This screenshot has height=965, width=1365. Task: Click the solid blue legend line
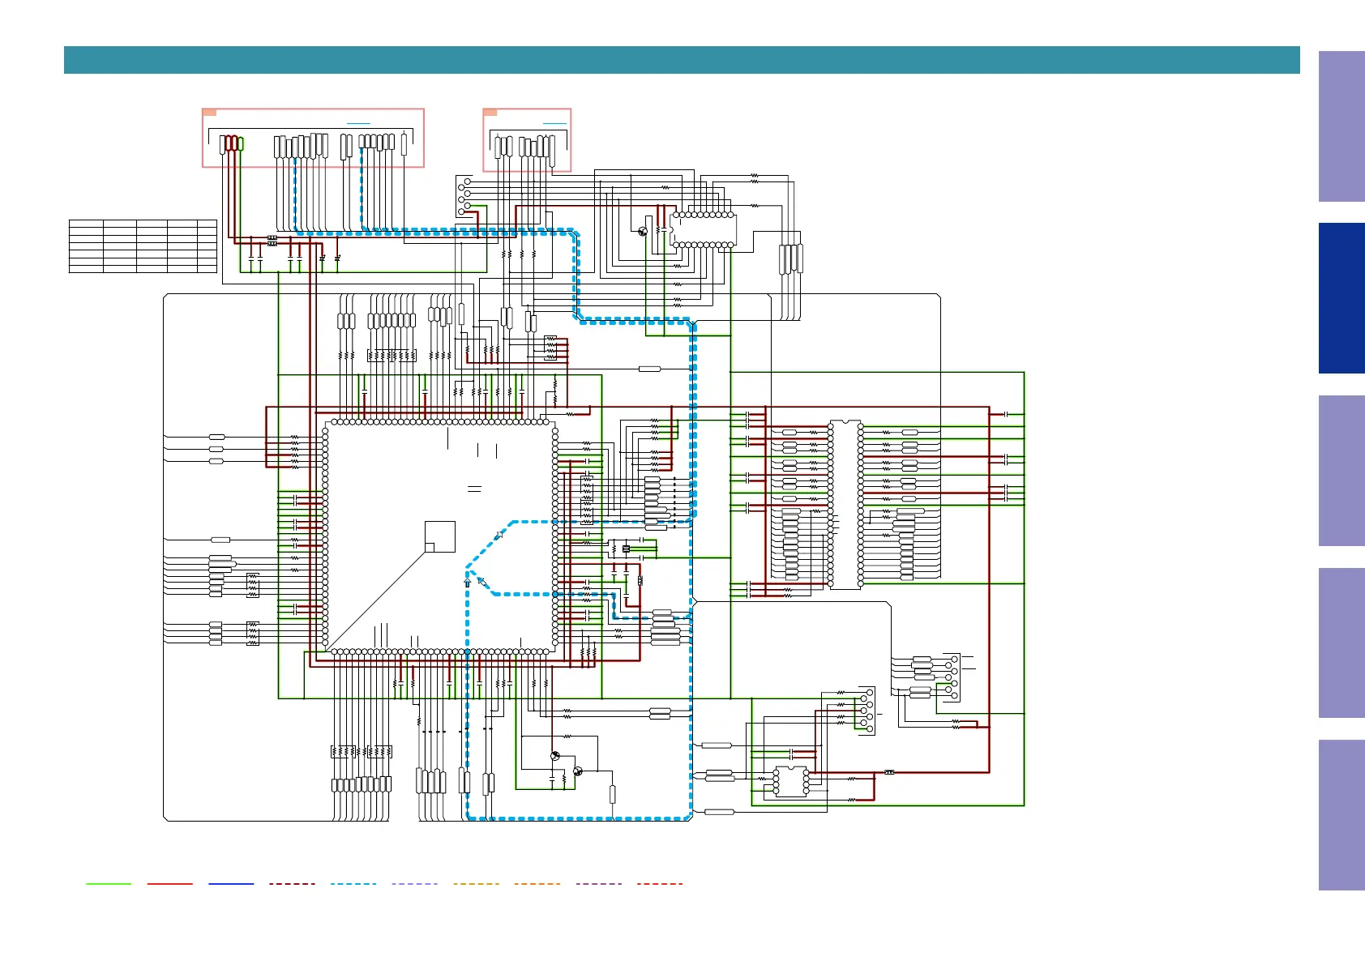click(231, 884)
